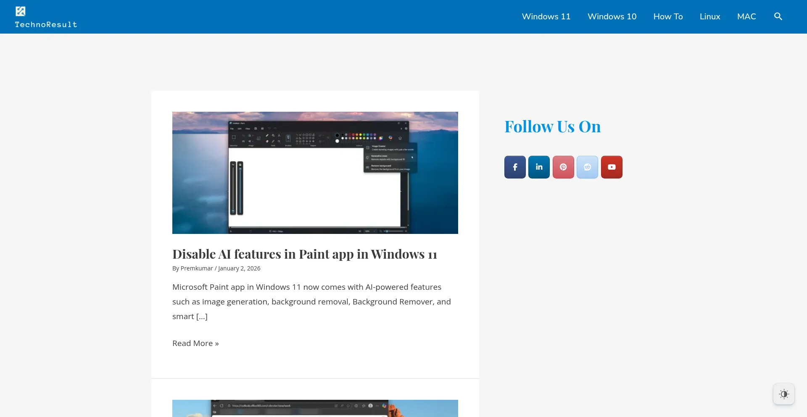Image resolution: width=807 pixels, height=417 pixels.
Task: Open the Windows 11 menu item
Action: pyautogui.click(x=546, y=16)
